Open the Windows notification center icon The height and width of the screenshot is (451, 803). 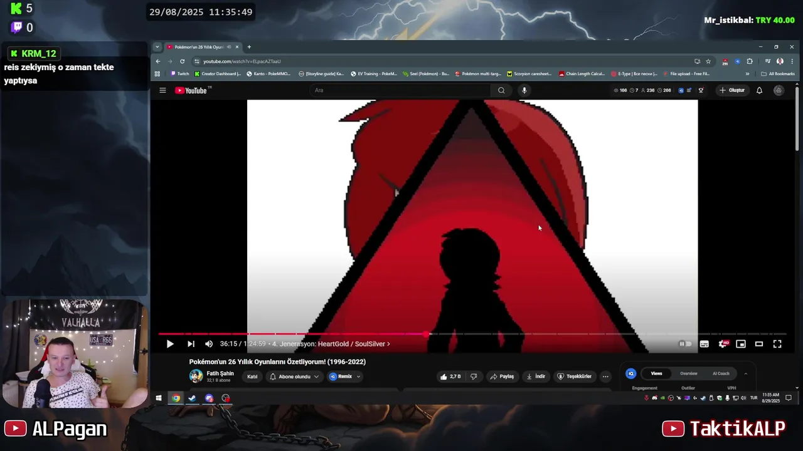coord(789,398)
